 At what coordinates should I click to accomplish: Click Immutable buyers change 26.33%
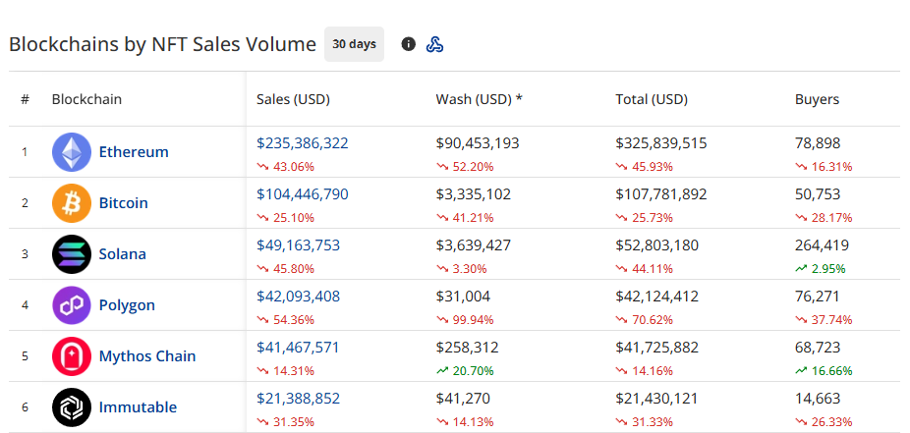825,422
